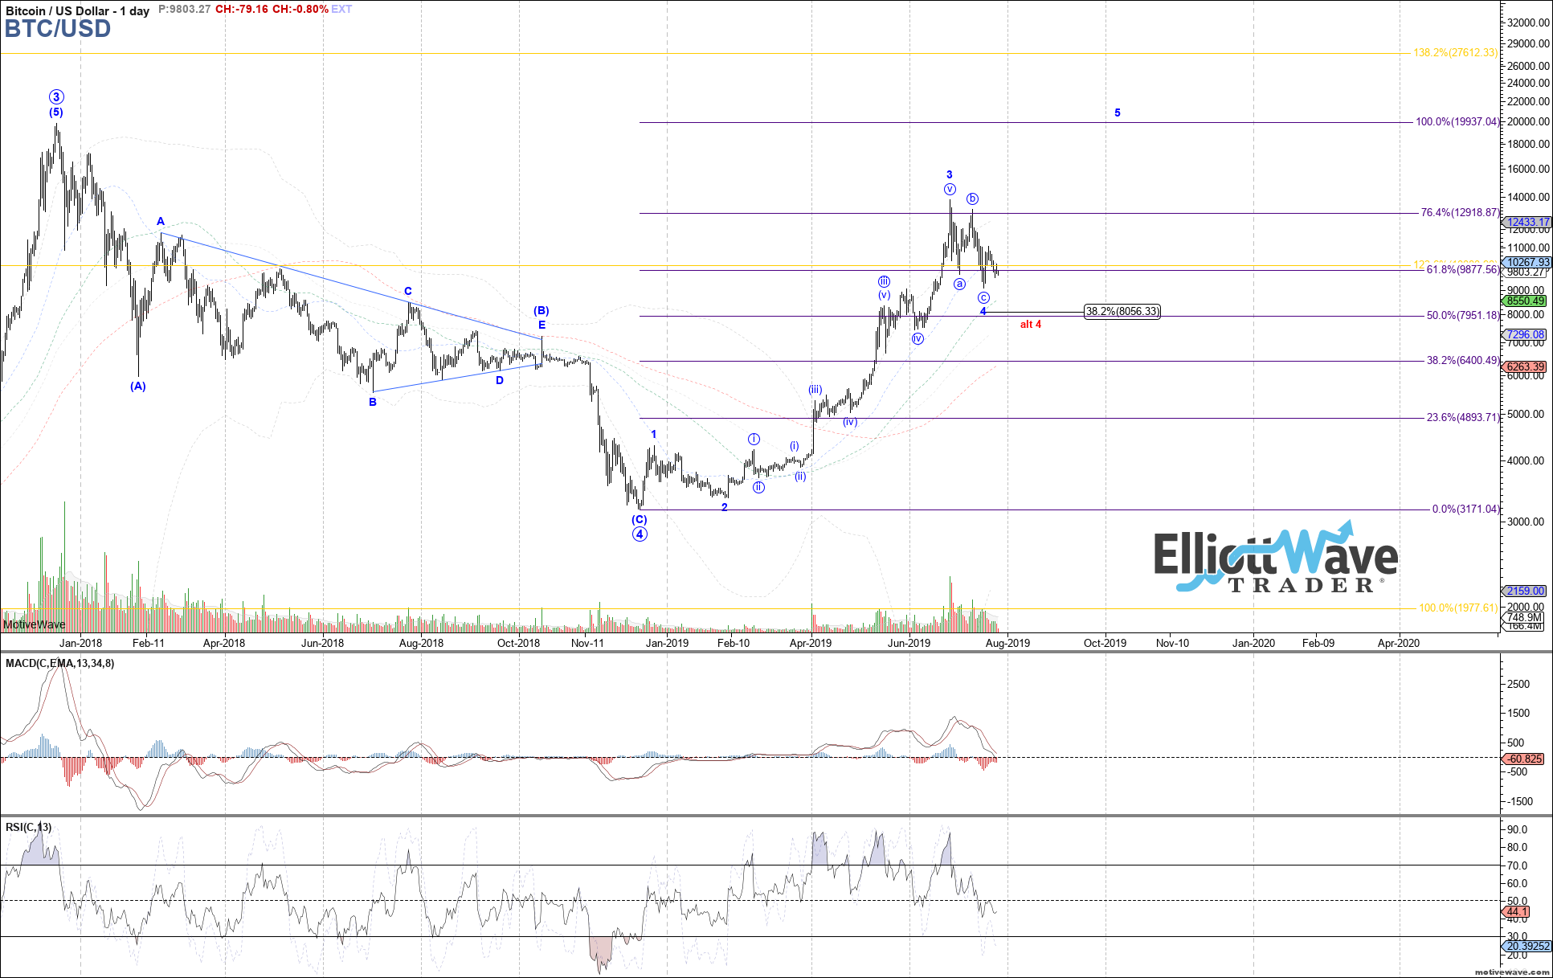Click the green 8550.49 price tag
The image size is (1553, 978).
(1526, 301)
